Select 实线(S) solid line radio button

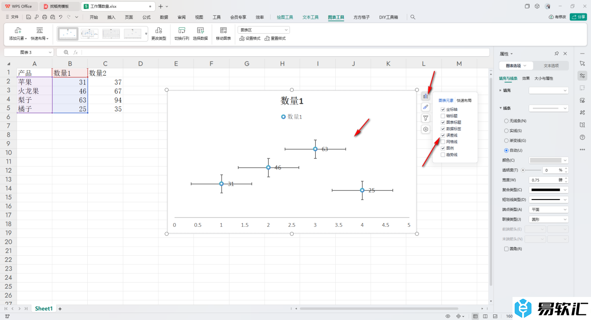(x=507, y=131)
